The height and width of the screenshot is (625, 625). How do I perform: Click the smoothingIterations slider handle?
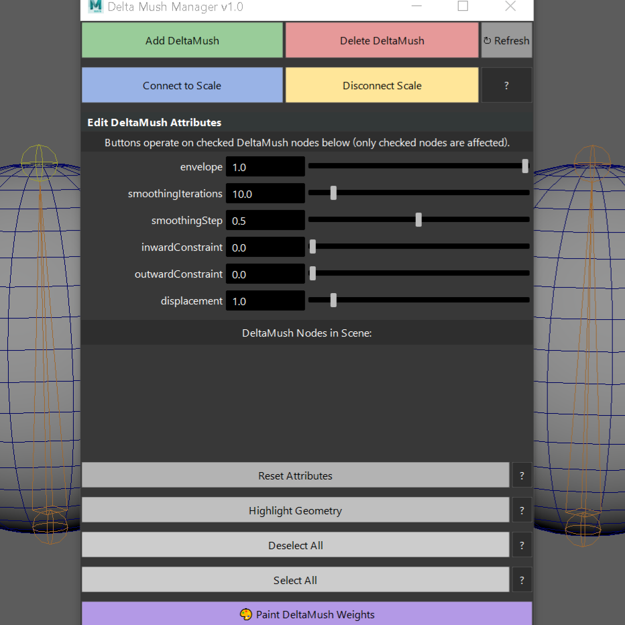[334, 193]
